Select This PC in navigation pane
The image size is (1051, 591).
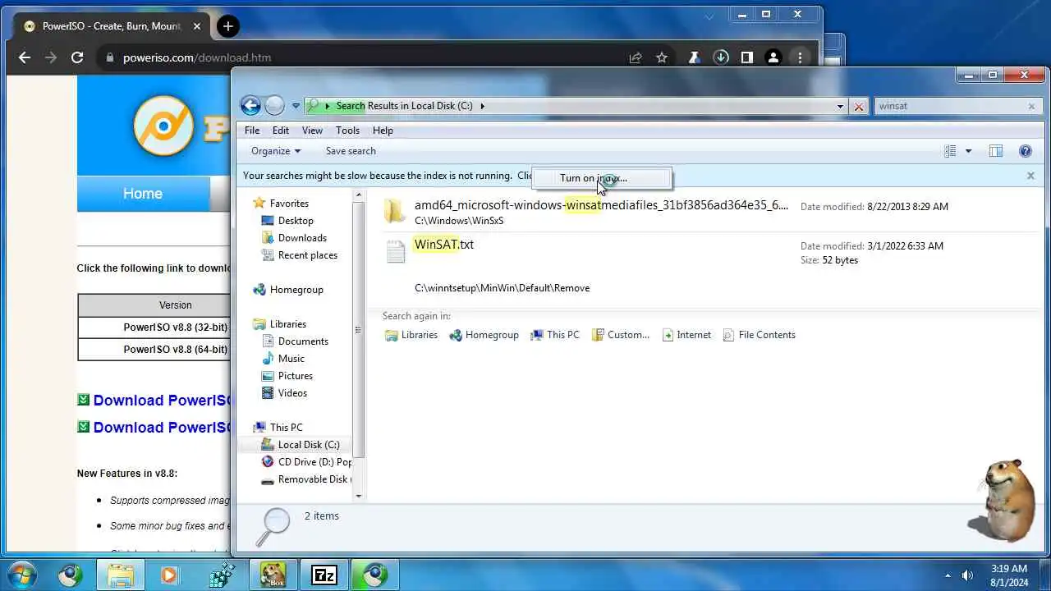(286, 428)
